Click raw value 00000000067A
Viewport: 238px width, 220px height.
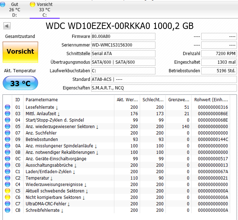[x=213, y=172]
